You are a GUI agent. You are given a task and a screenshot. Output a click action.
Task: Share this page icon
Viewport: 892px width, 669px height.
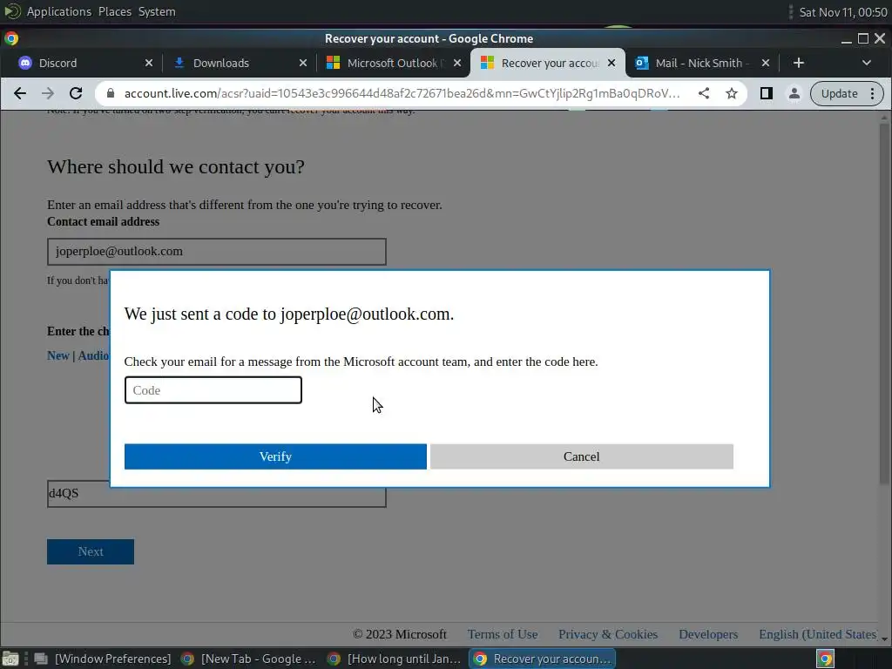point(704,93)
